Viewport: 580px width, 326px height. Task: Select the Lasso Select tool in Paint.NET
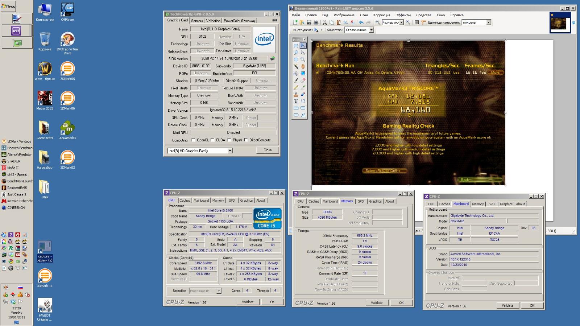tap(296, 53)
